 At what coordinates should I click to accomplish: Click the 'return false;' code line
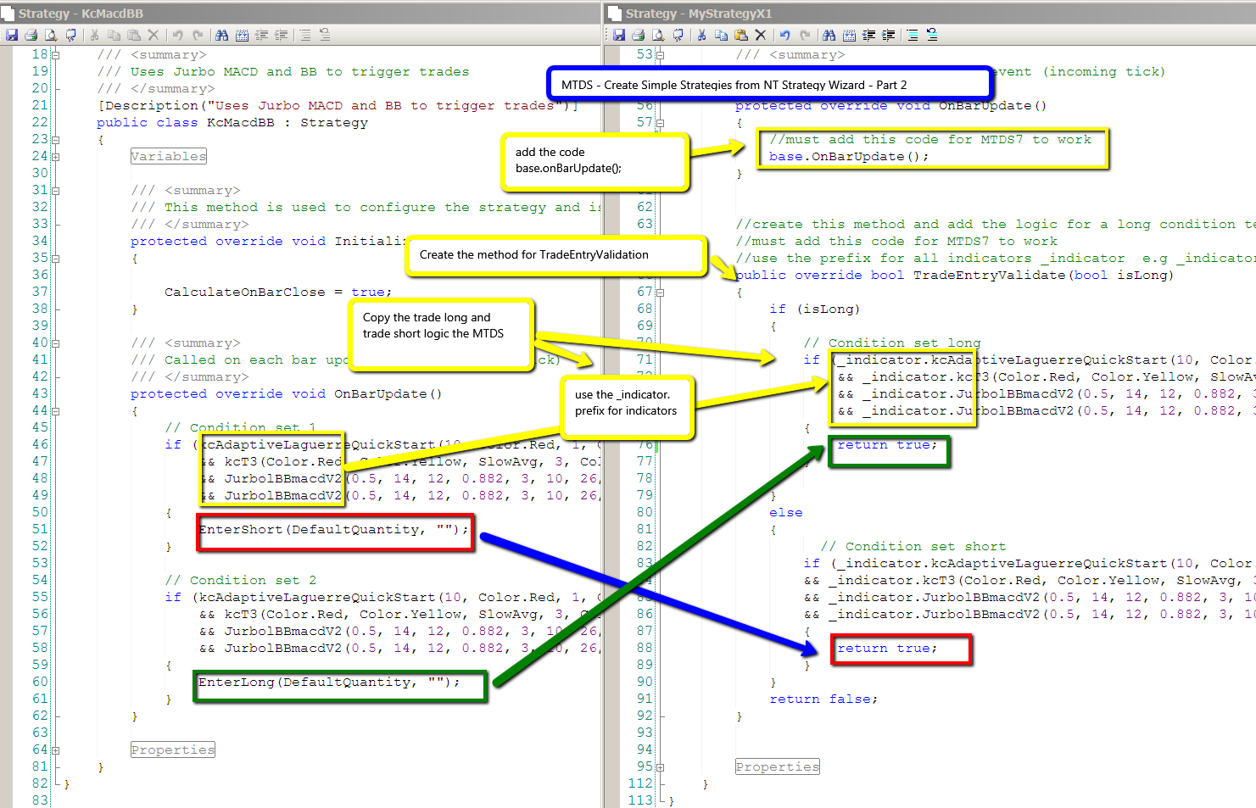(x=823, y=699)
